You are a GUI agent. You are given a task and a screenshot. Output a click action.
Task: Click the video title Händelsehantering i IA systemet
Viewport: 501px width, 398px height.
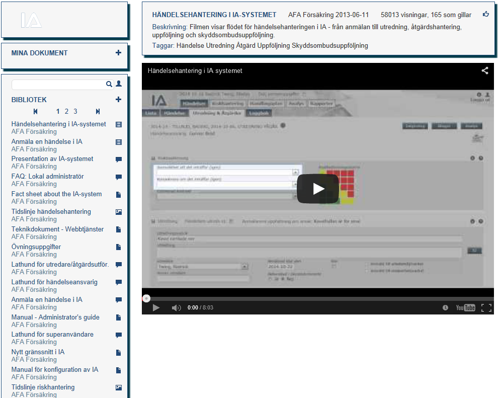[x=195, y=70]
